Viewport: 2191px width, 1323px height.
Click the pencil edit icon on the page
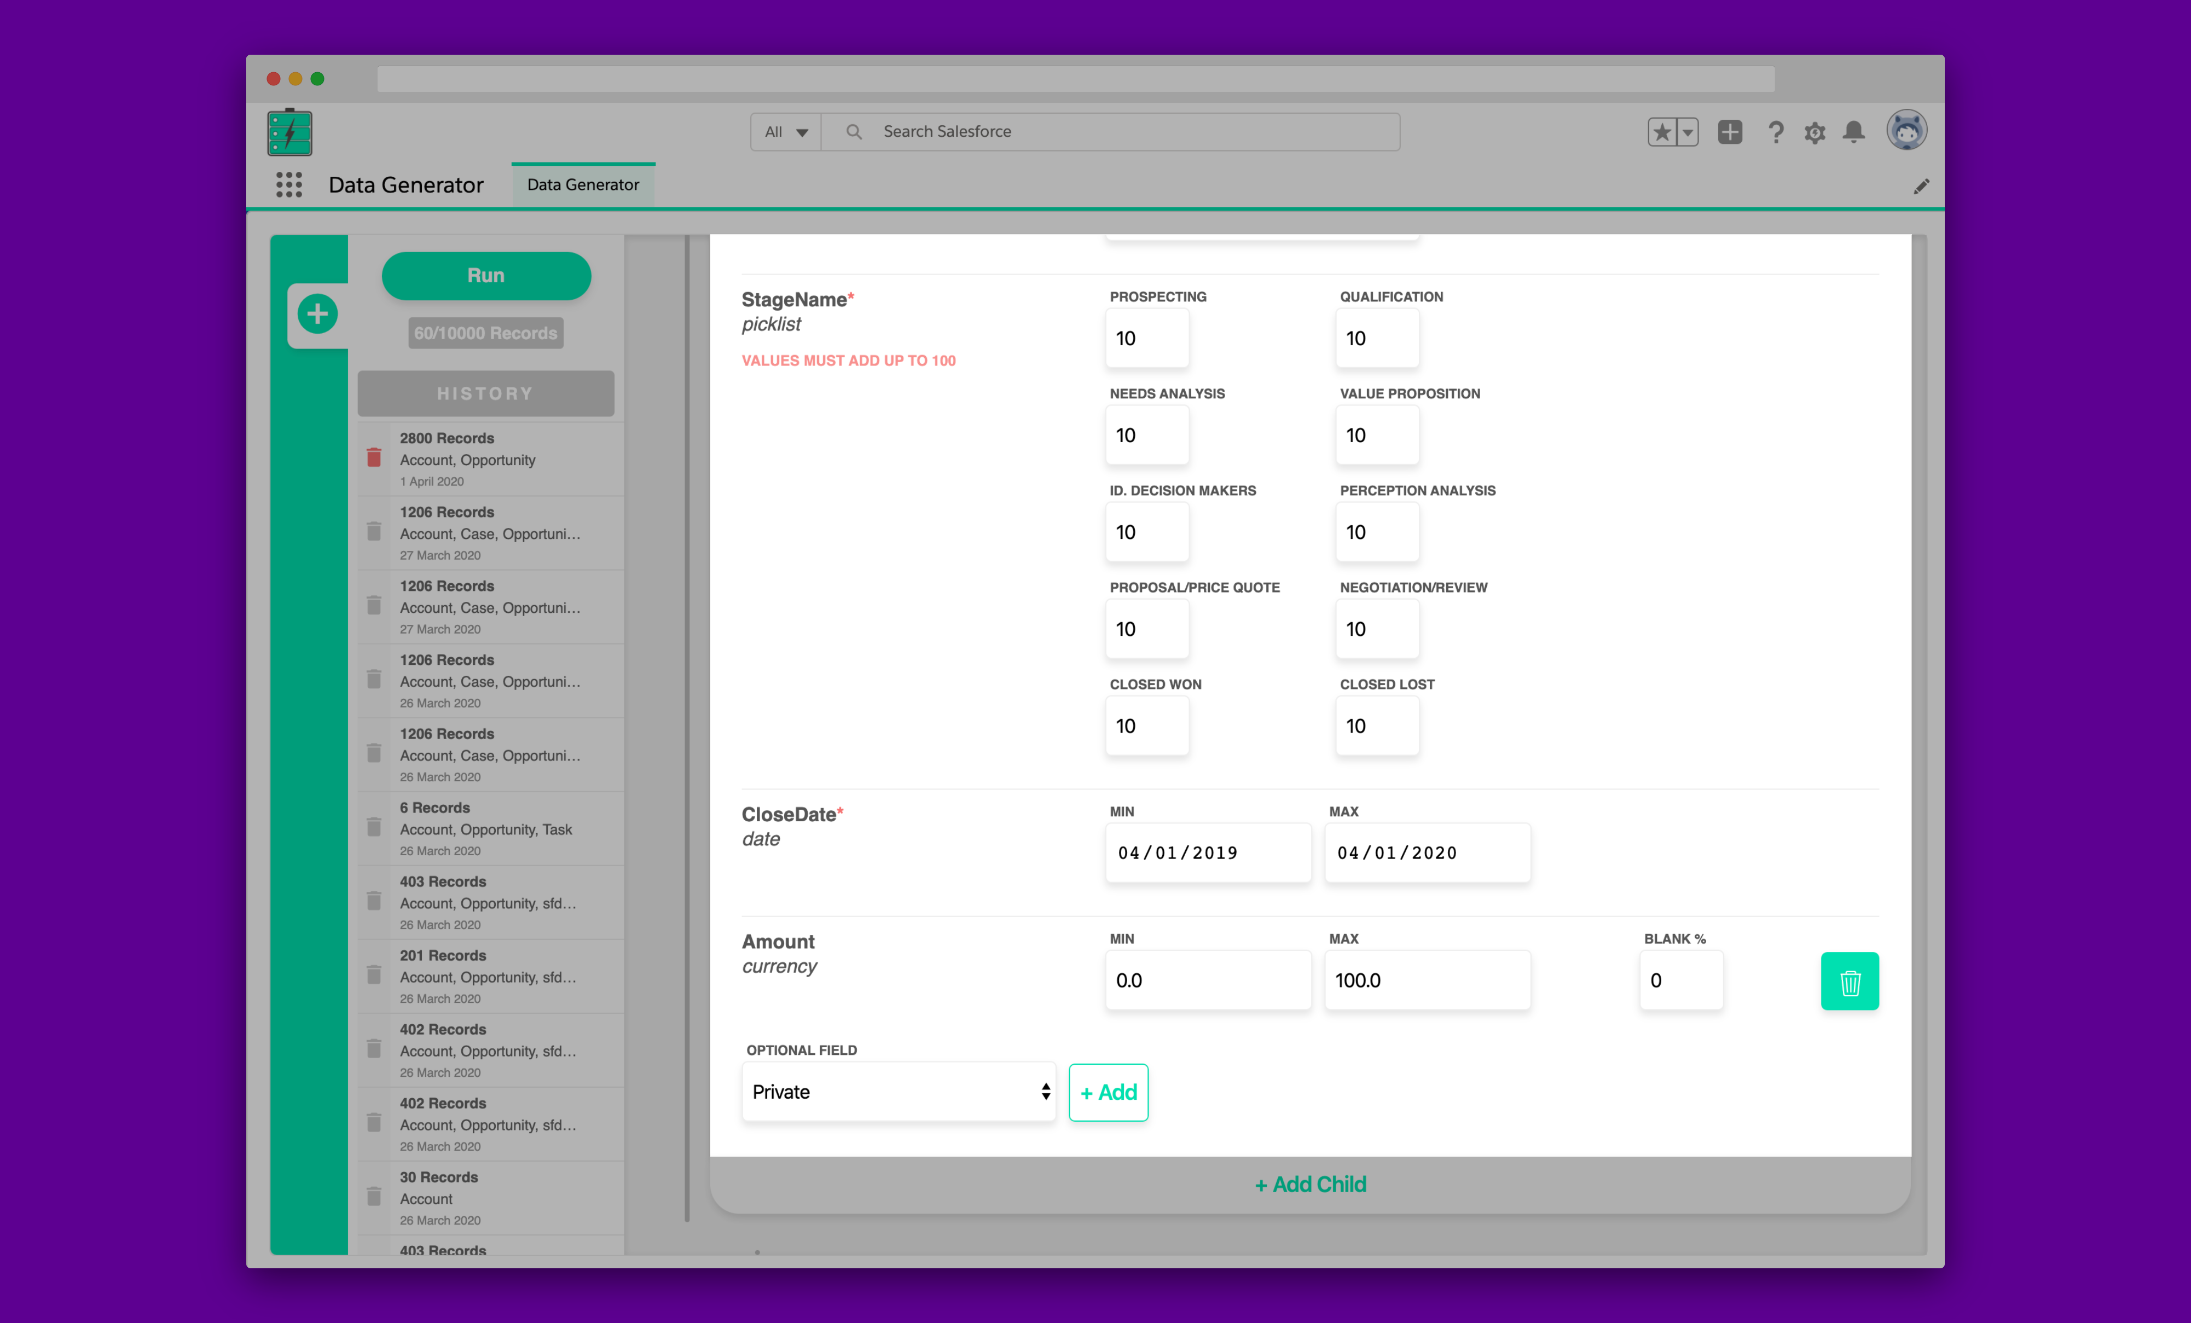tap(1922, 186)
